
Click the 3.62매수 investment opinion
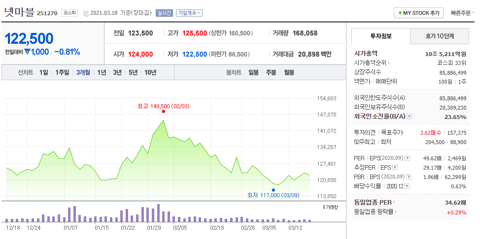[x=431, y=133]
